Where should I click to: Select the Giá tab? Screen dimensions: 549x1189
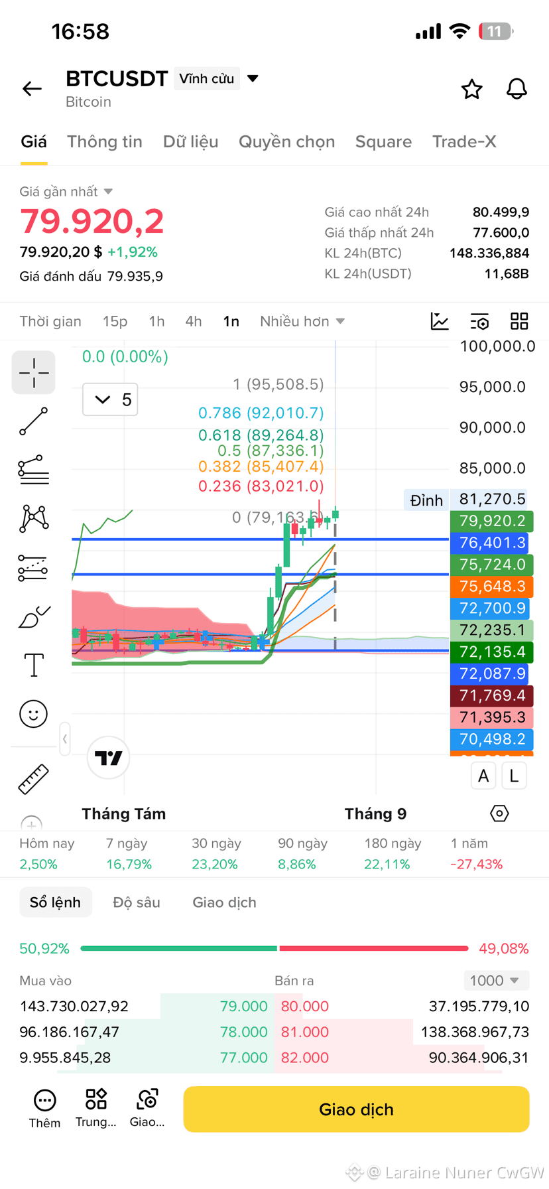34,142
